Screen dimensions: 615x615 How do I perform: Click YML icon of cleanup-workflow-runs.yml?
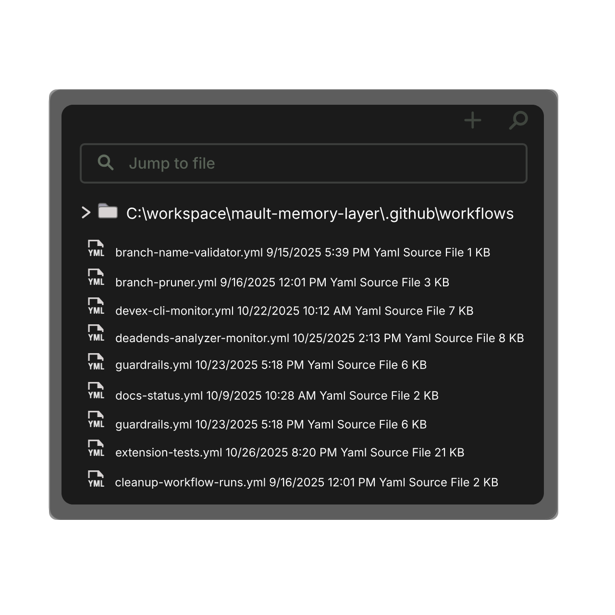click(x=96, y=479)
